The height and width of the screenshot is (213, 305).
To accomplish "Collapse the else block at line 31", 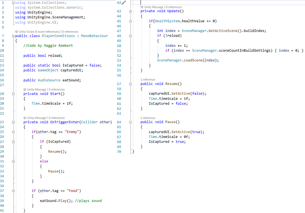I will pyautogui.click(x=13, y=161).
